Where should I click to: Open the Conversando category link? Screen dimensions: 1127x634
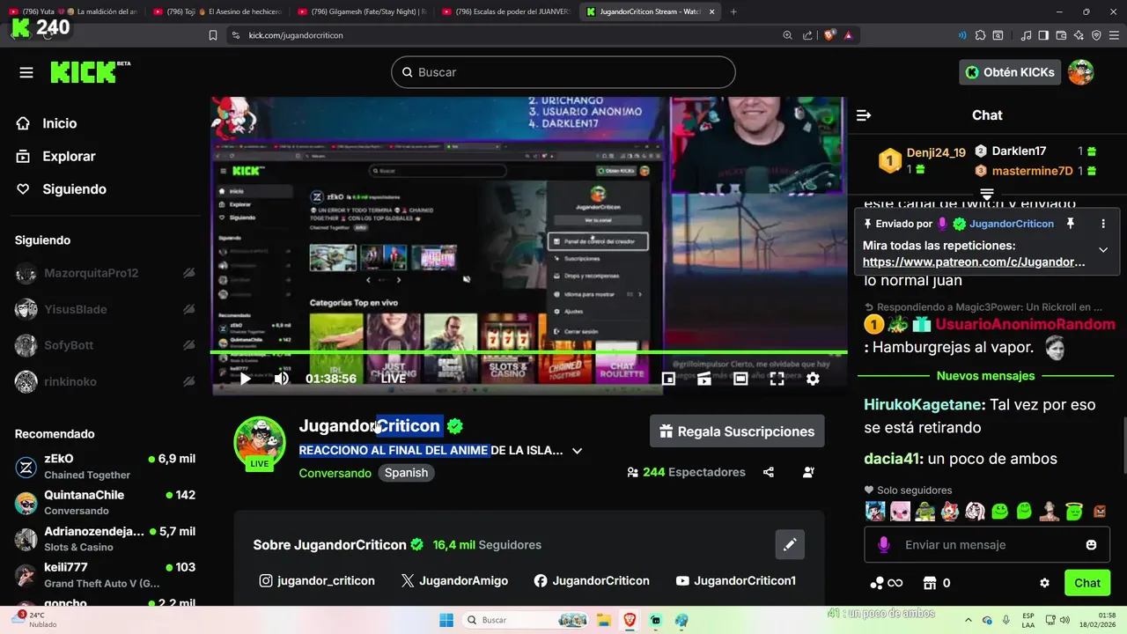[x=335, y=473]
